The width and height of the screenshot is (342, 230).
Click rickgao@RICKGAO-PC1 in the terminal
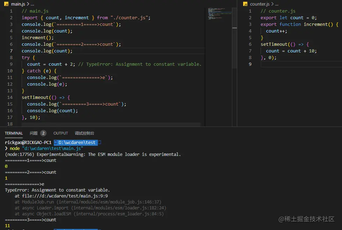tap(28, 143)
